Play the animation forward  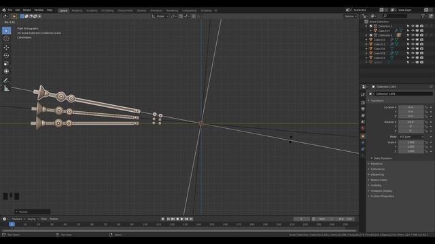click(182, 219)
